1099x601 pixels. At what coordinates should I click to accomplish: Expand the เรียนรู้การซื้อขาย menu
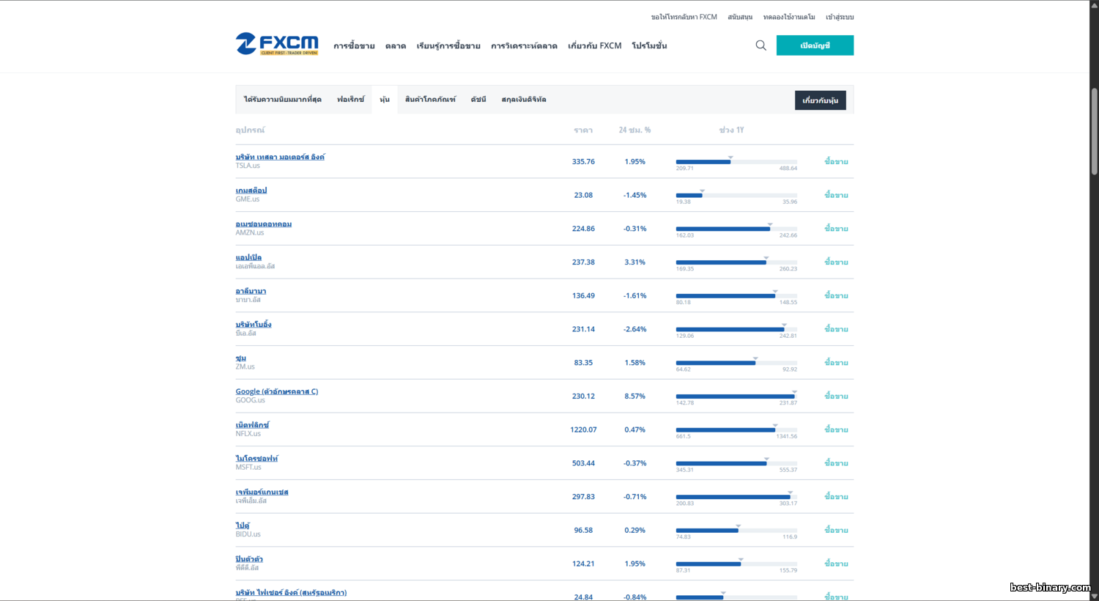pos(448,46)
